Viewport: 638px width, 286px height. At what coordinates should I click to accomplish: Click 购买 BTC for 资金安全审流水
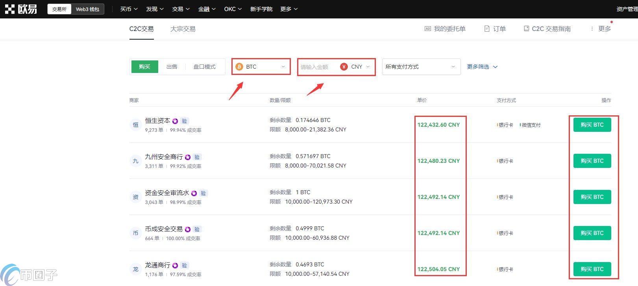click(592, 197)
